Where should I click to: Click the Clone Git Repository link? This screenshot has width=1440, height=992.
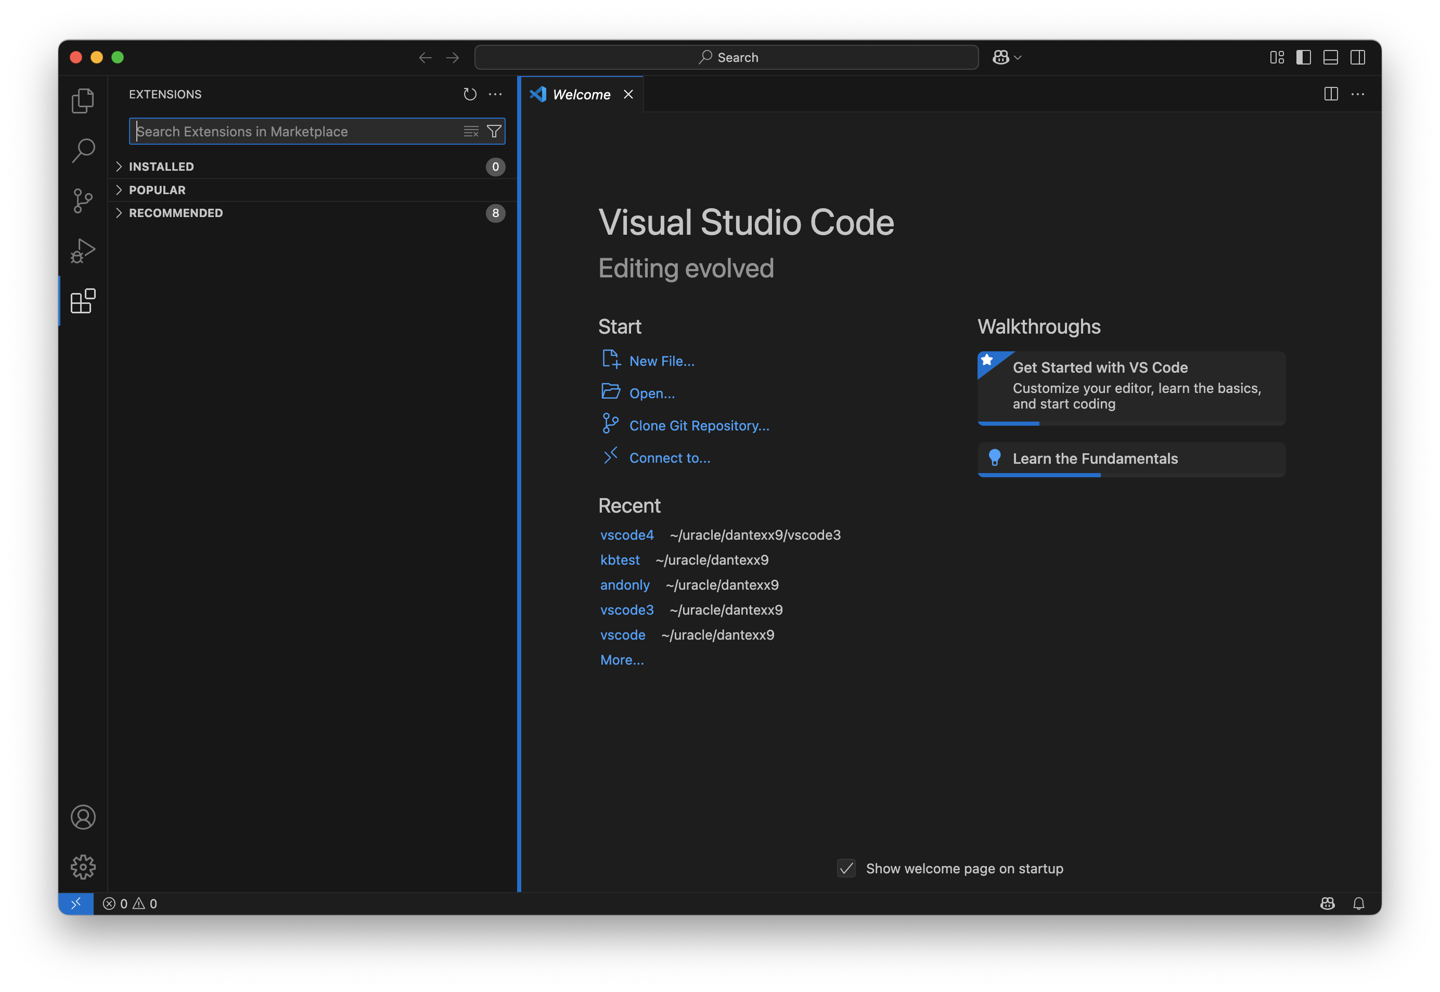(699, 426)
